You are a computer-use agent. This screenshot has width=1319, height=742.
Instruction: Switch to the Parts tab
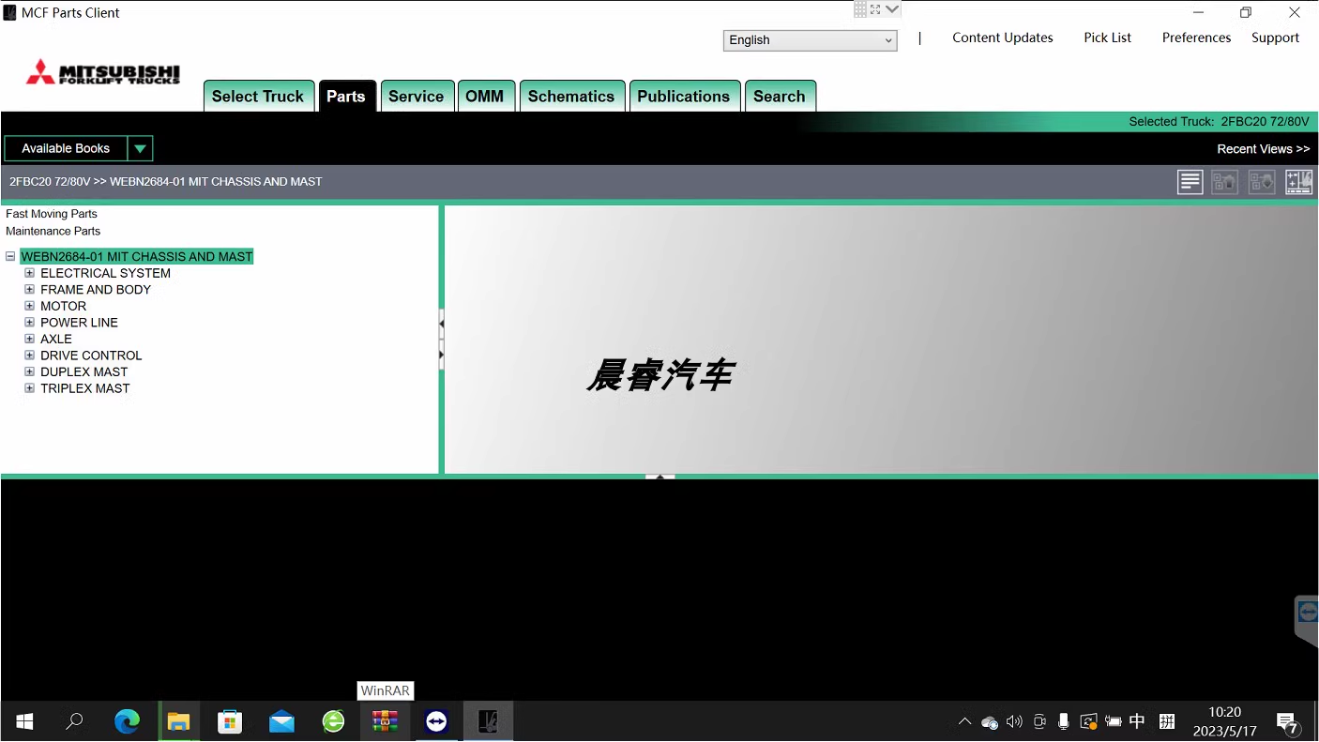tap(346, 96)
